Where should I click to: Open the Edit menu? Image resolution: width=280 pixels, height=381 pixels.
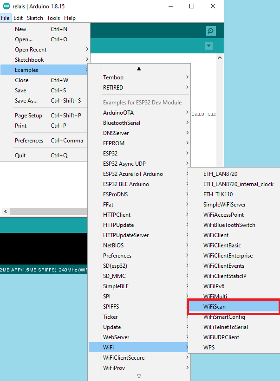point(18,18)
